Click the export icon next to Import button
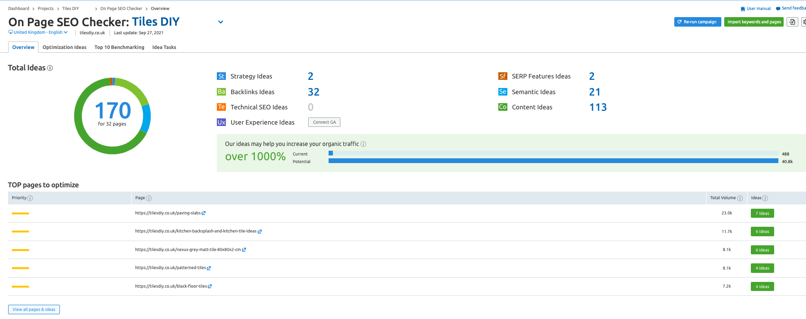Viewport: 806px width, 319px height. pos(792,22)
